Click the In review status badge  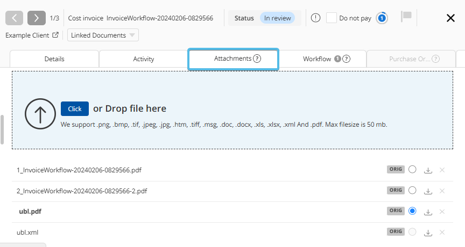tap(277, 18)
